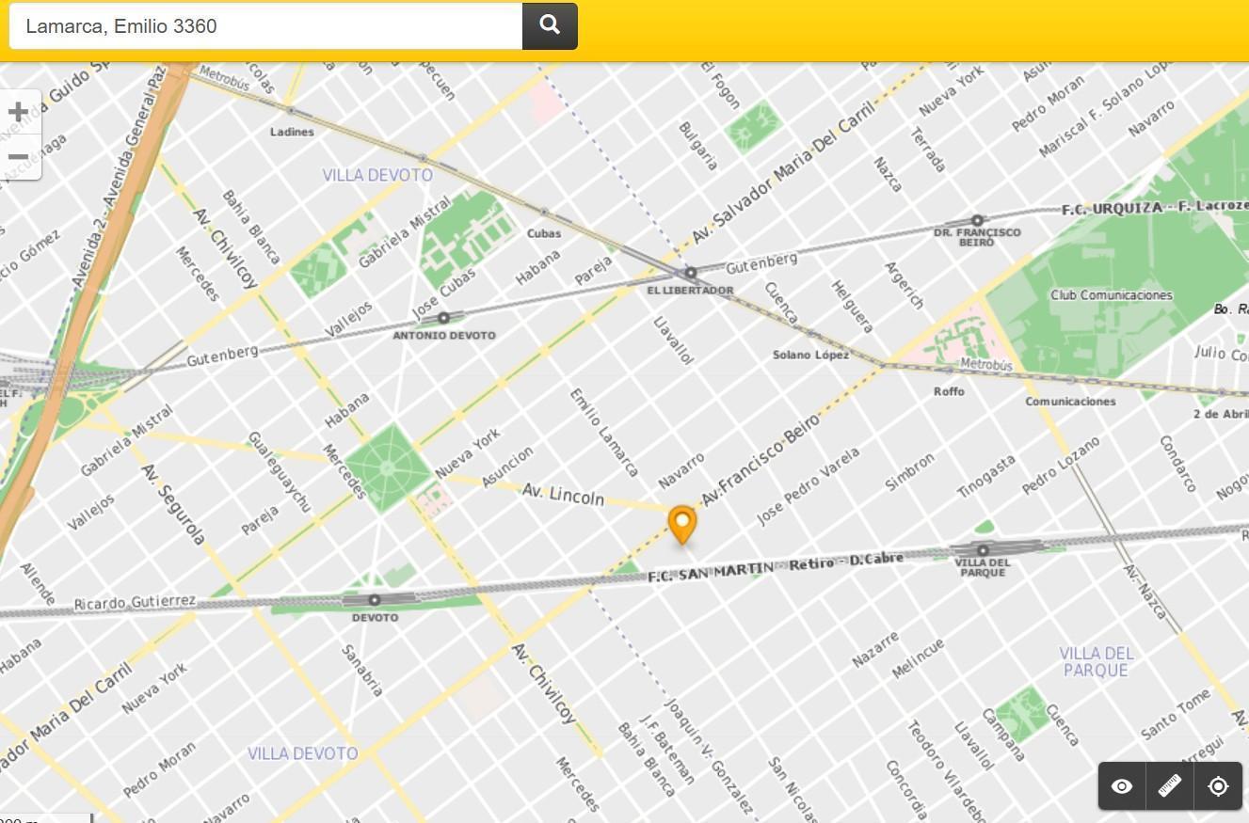Click the Ladines stop label
This screenshot has height=823, width=1249.
pos(292,132)
